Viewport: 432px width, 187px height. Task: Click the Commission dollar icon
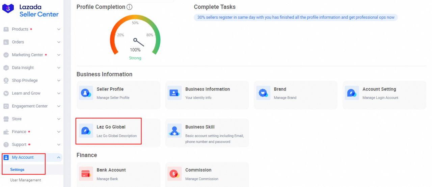[174, 174]
